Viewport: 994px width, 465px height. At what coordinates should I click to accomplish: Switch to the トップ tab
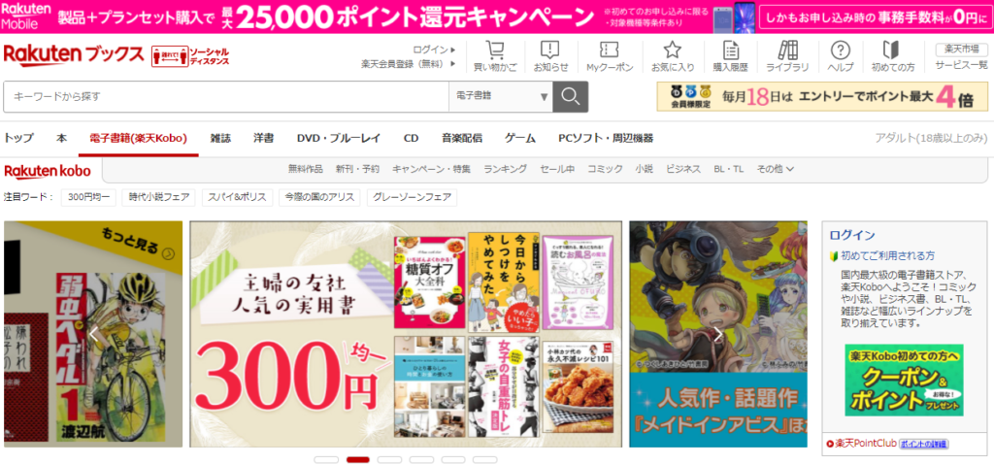click(18, 138)
